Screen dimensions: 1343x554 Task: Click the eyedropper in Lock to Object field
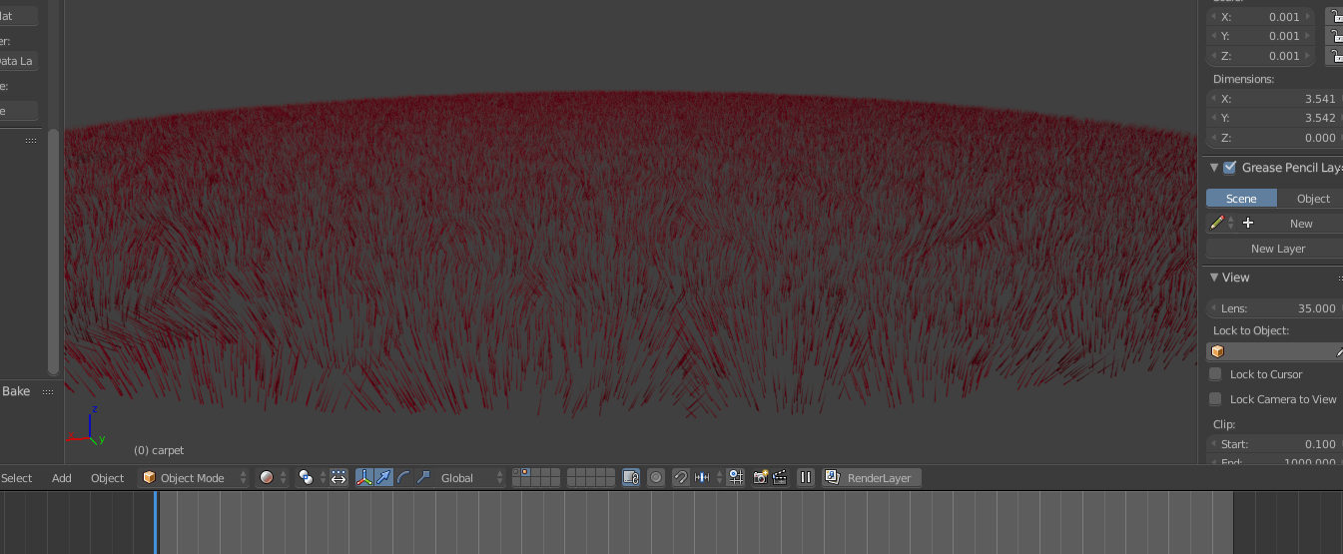point(1339,351)
